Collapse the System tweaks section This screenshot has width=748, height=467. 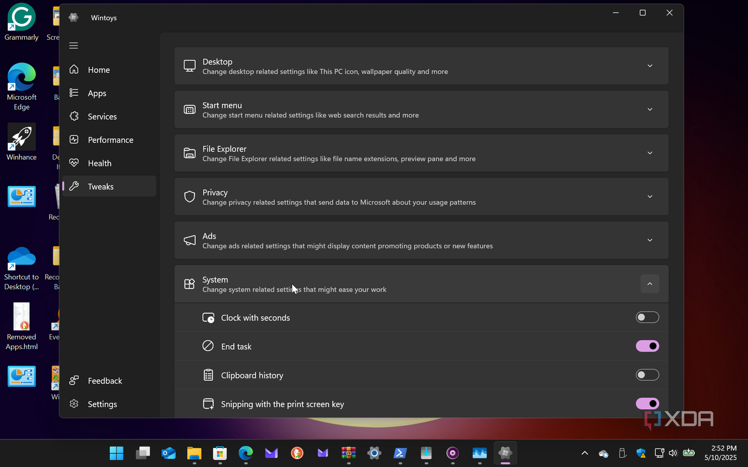(x=650, y=284)
